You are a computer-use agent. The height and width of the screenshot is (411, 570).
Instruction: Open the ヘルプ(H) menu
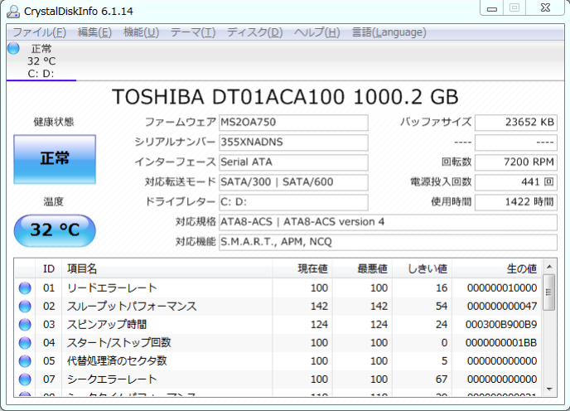click(316, 32)
